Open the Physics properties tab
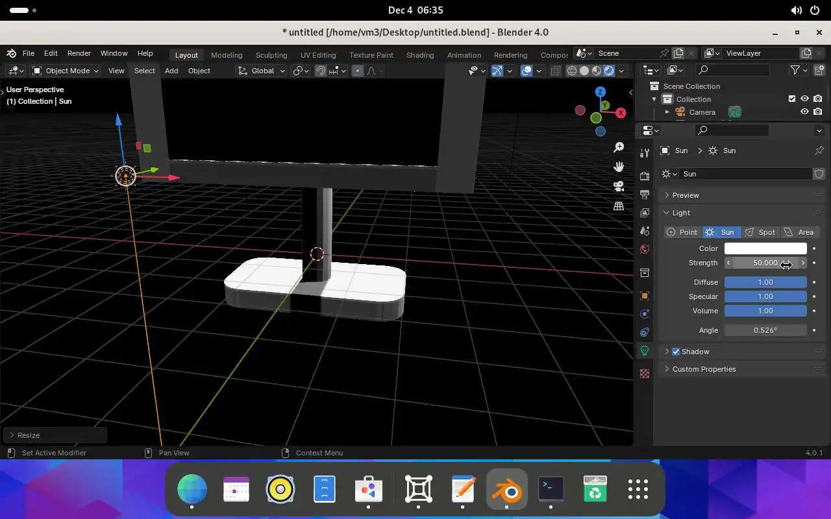Image resolution: width=831 pixels, height=519 pixels. click(644, 314)
